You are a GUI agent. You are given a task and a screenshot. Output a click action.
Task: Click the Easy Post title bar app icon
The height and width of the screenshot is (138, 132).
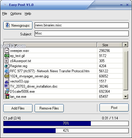(x=5, y=5)
